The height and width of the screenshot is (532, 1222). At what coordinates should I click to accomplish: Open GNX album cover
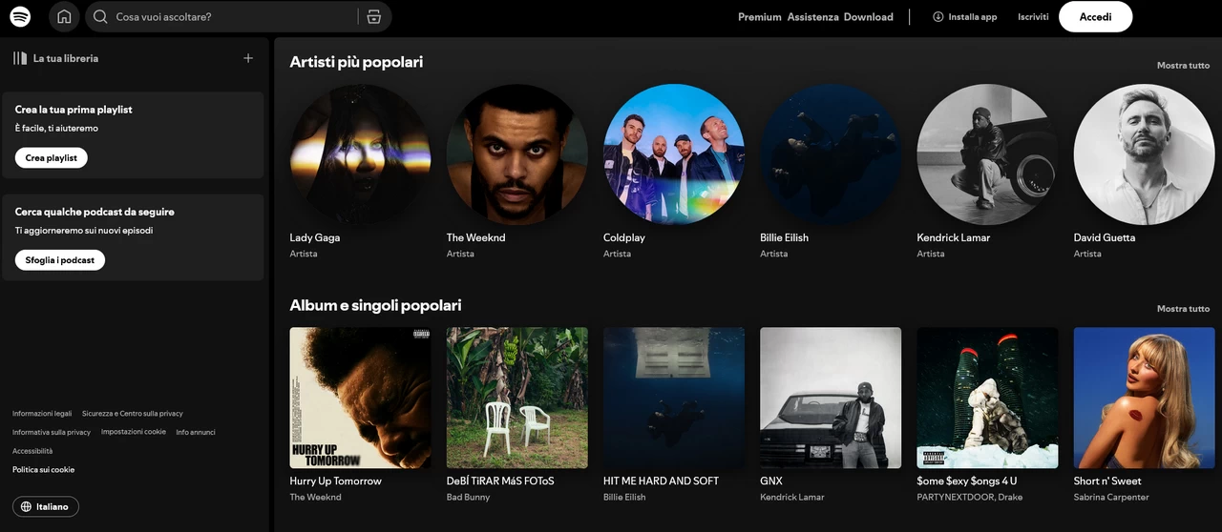pos(830,398)
